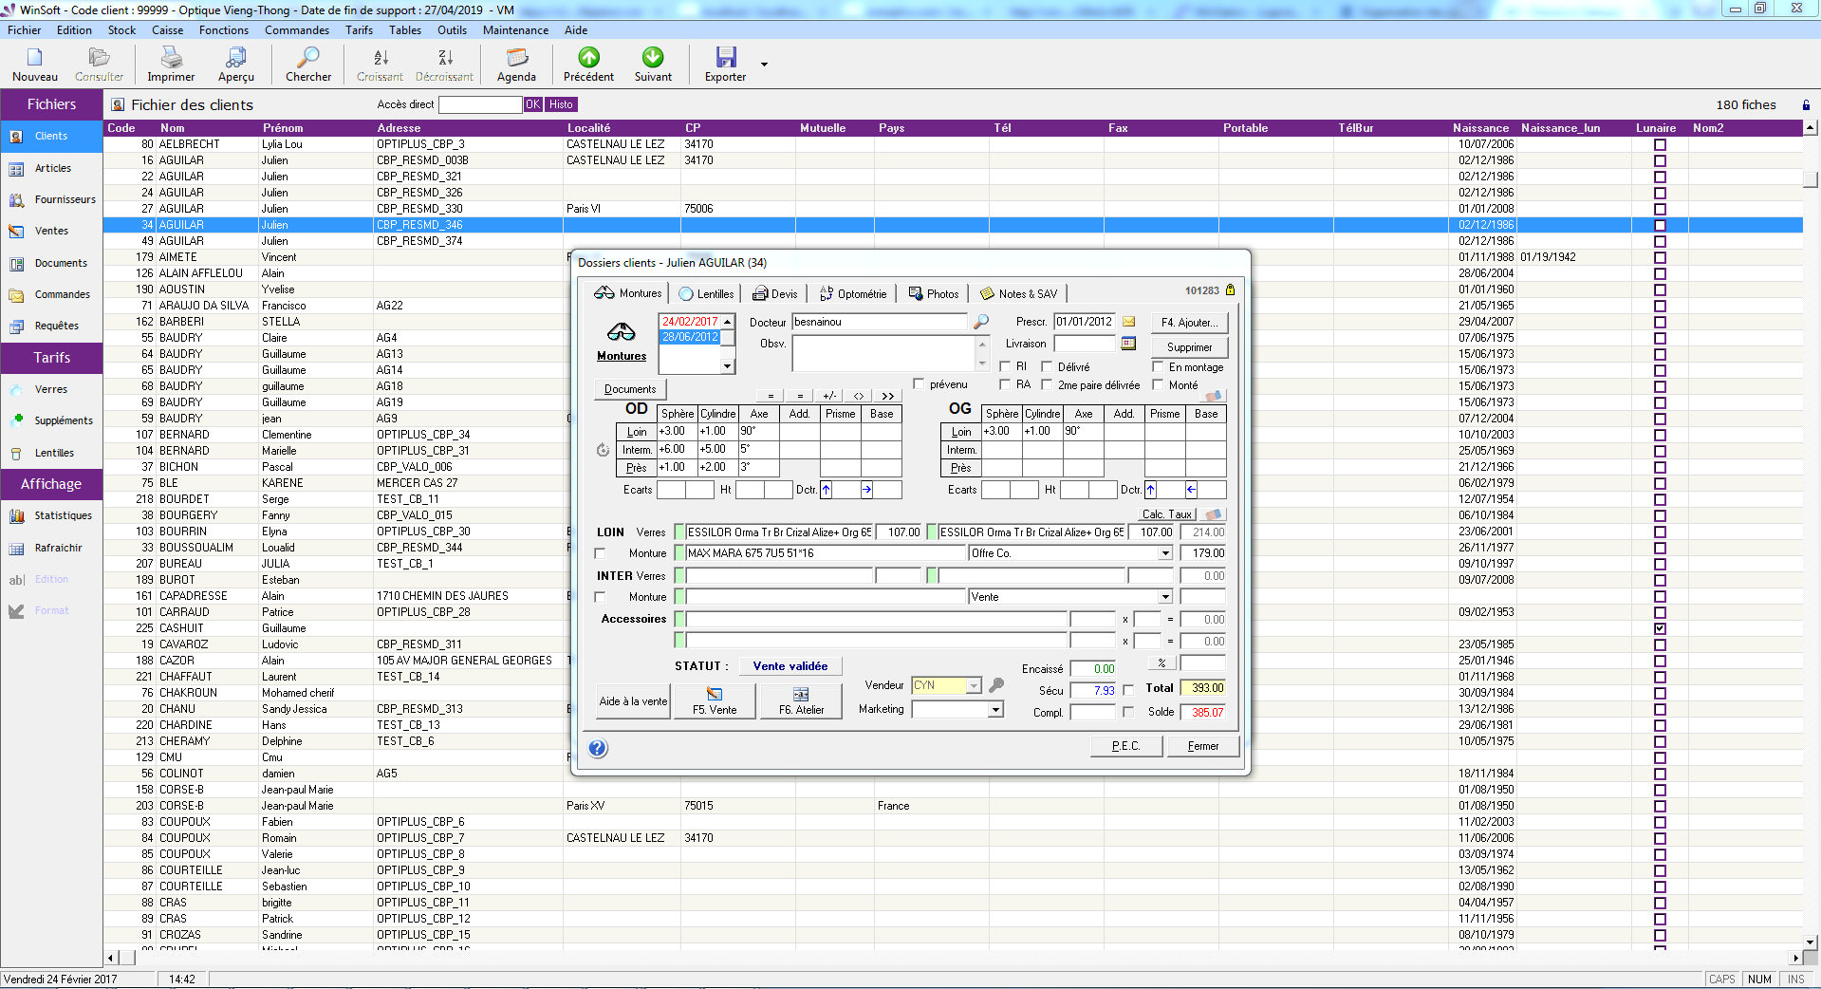This screenshot has width=1821, height=989.
Task: Tick the LOIN Monture checkbox
Action: tap(600, 552)
